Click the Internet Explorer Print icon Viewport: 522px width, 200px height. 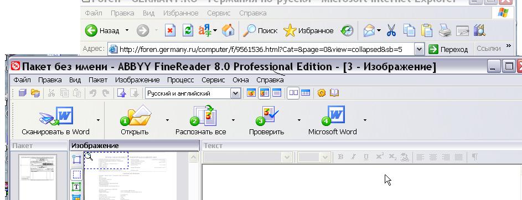[445, 31]
